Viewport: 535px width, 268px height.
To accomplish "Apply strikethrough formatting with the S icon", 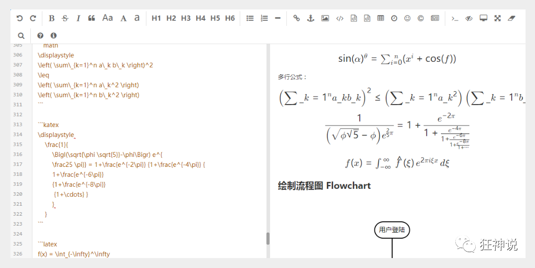I will coord(65,18).
